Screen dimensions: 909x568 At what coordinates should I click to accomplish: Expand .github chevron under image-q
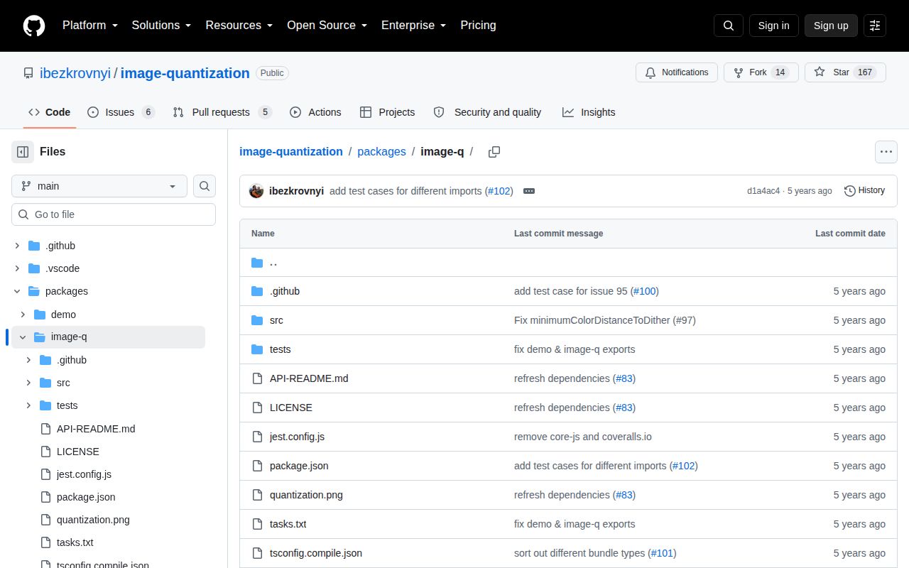click(28, 360)
